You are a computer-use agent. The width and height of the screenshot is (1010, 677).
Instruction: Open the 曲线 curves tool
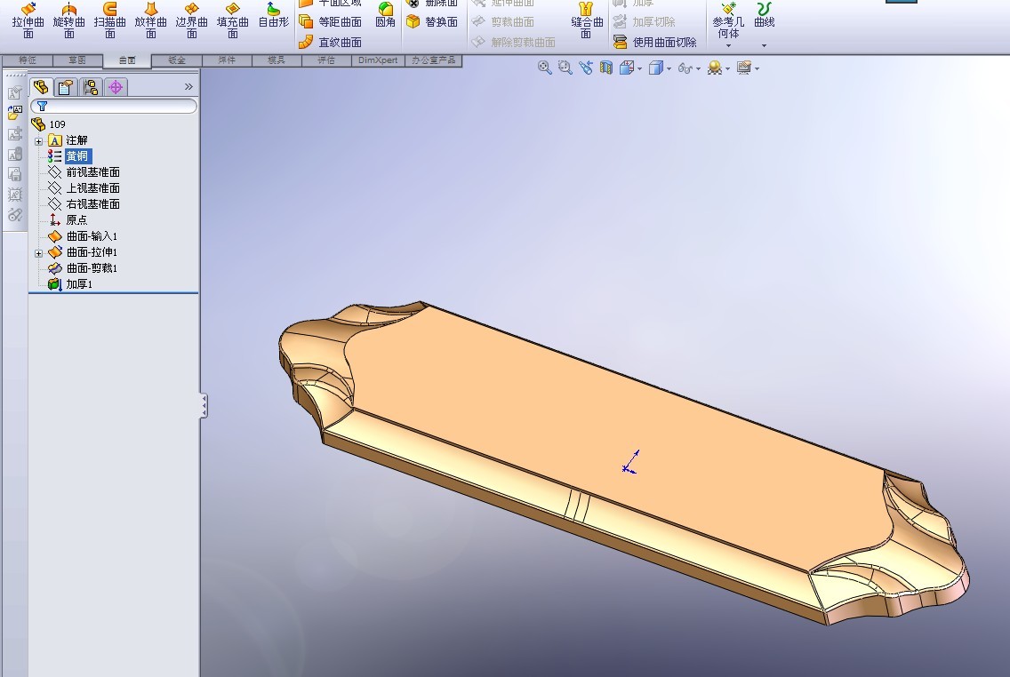[x=765, y=15]
